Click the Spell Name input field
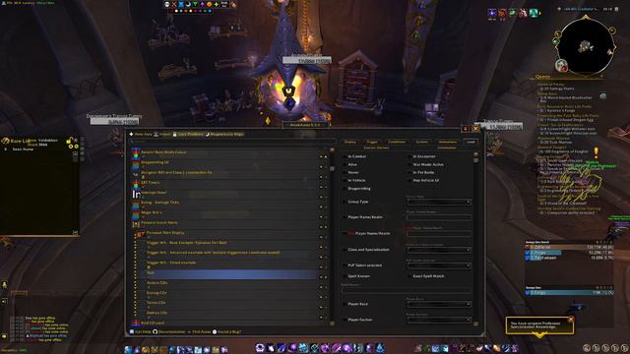 click(406, 290)
